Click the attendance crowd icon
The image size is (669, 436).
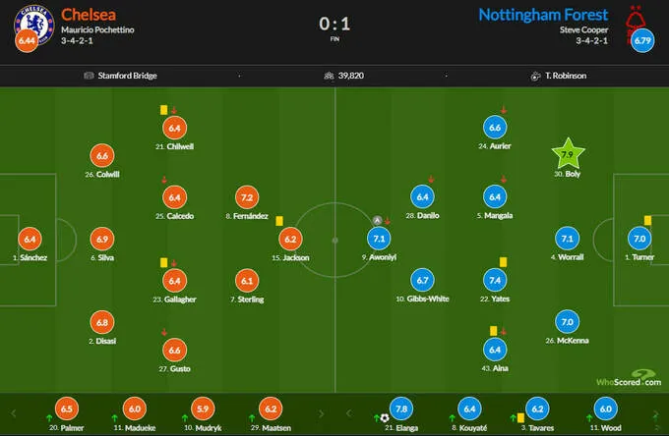pos(329,76)
